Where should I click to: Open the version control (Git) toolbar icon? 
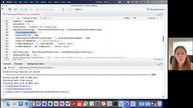pyautogui.click(x=63, y=9)
